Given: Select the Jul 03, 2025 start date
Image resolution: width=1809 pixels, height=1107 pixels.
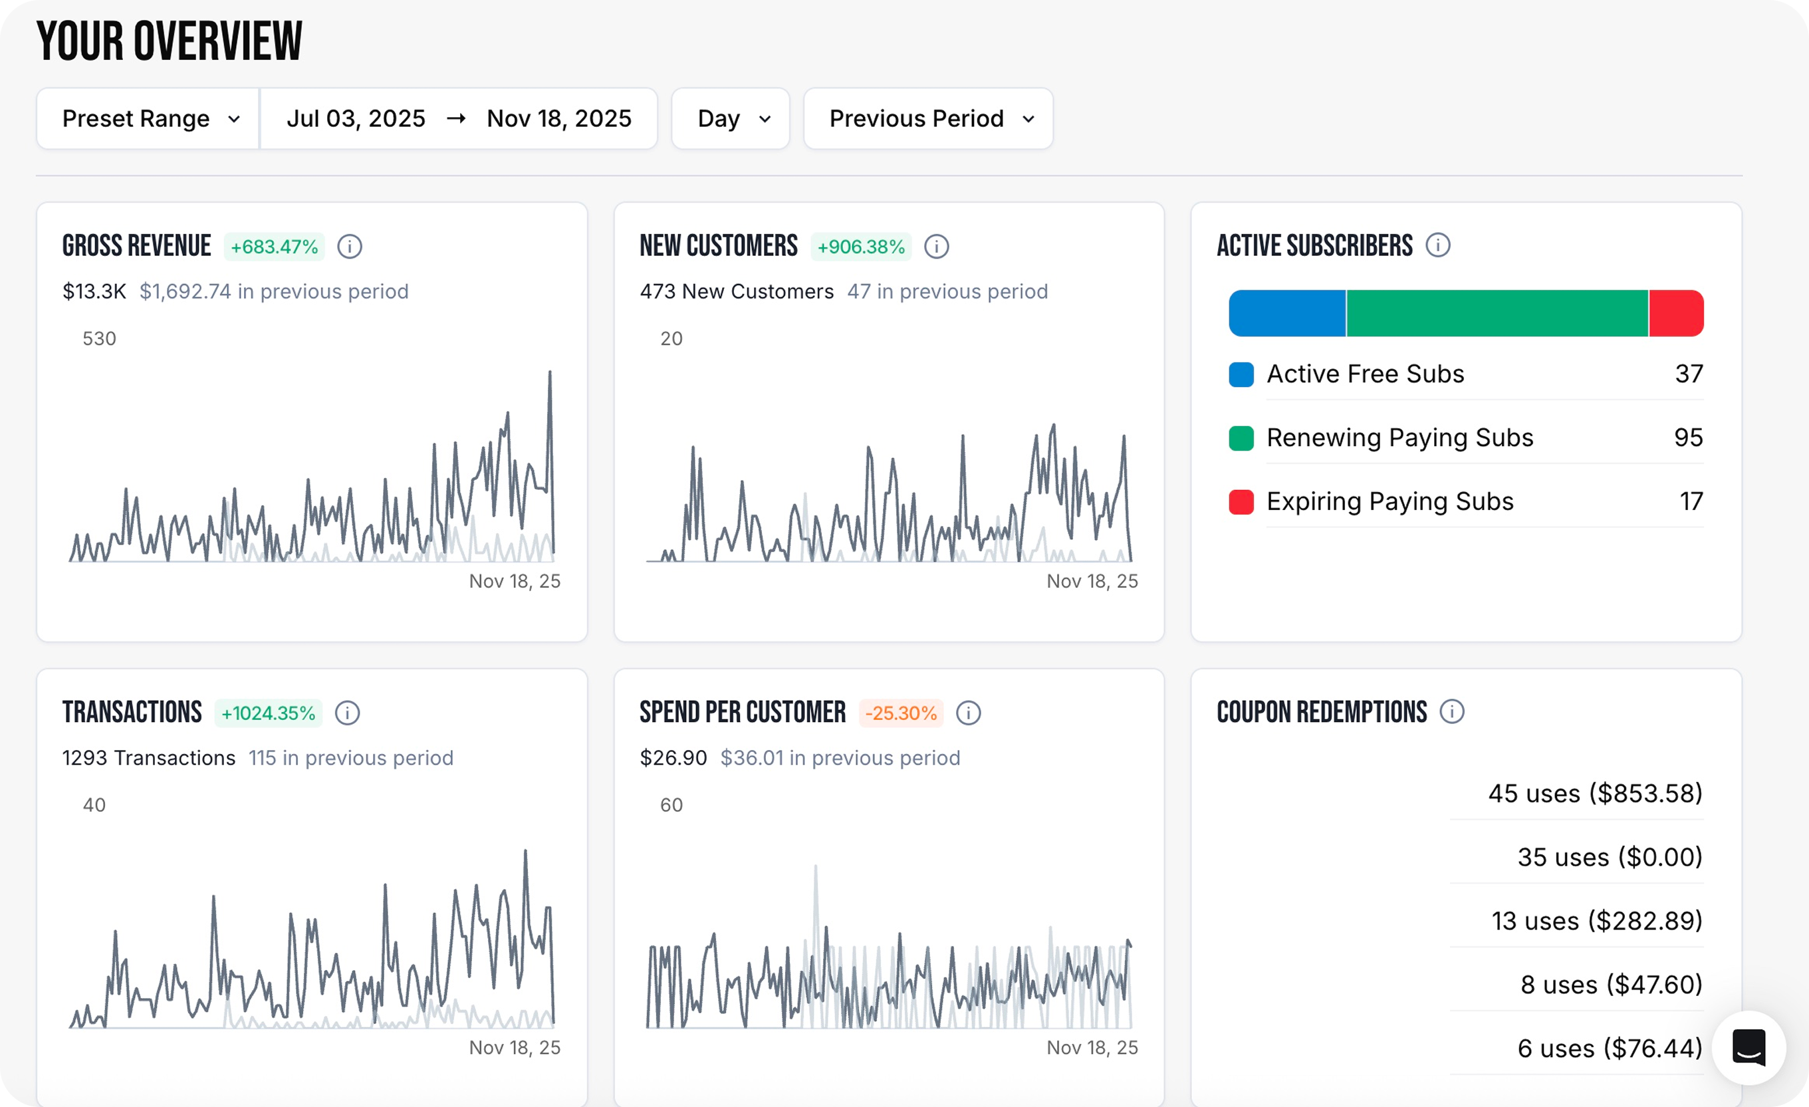Looking at the screenshot, I should click(356, 119).
